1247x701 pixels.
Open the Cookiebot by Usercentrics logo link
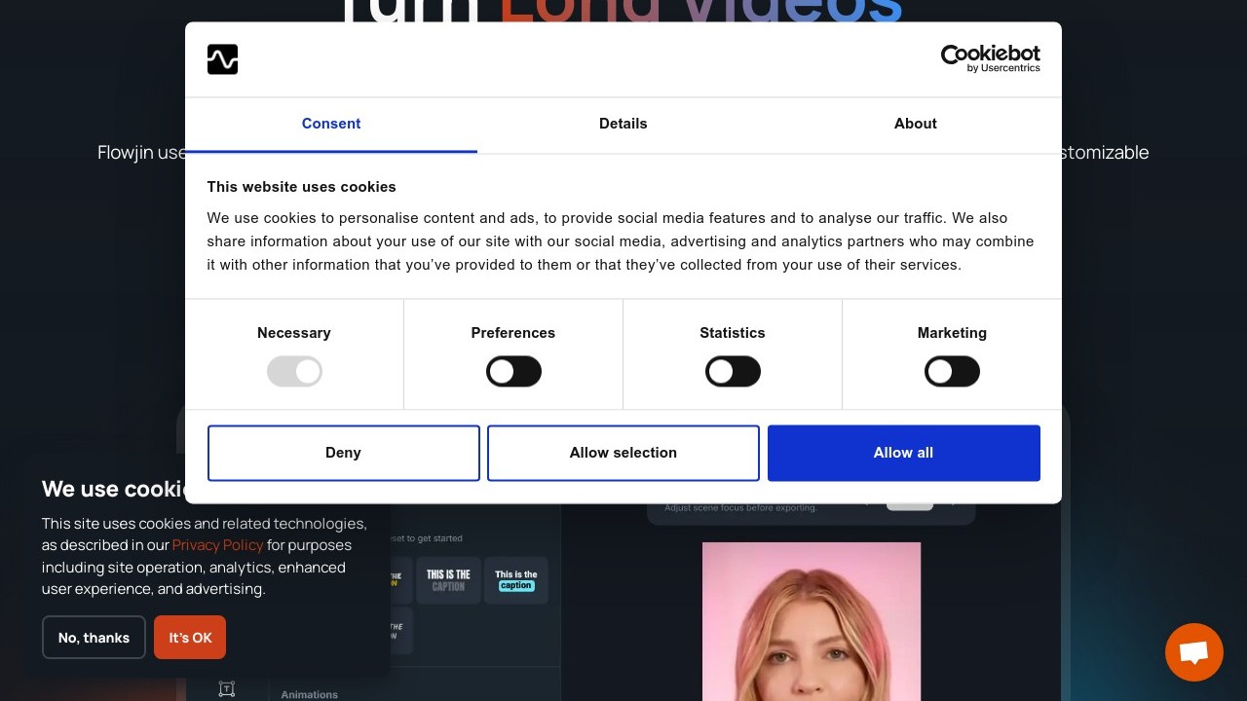(990, 58)
